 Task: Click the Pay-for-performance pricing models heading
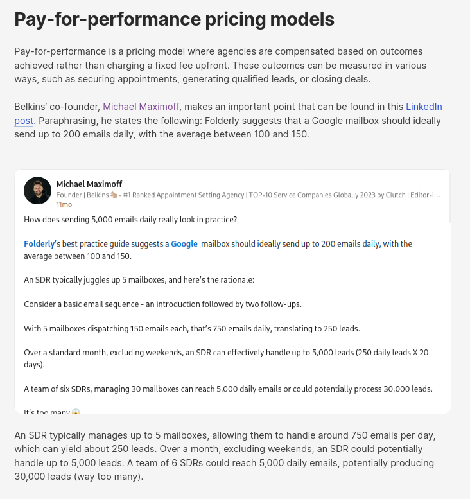coord(174,19)
